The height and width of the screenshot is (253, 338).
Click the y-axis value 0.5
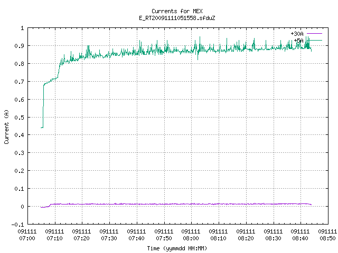19,117
